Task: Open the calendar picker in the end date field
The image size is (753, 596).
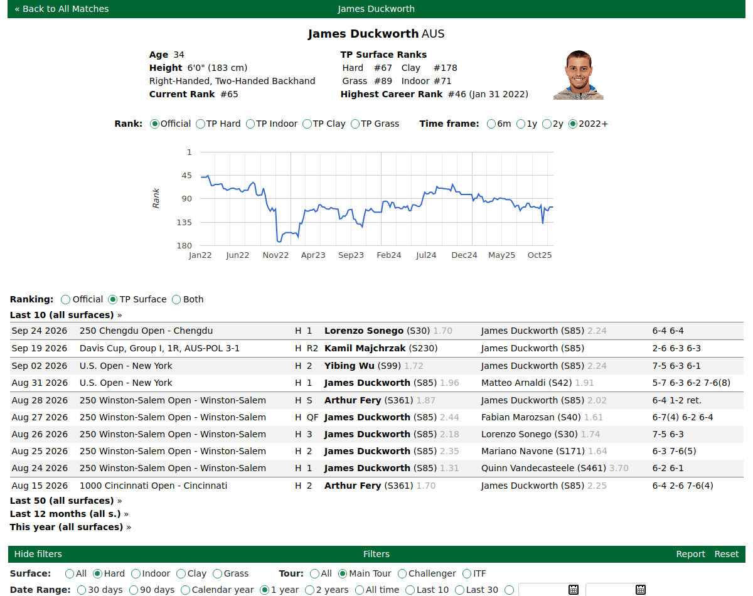Action: coord(640,590)
